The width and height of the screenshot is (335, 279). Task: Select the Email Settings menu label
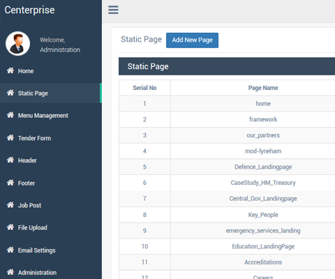click(37, 250)
